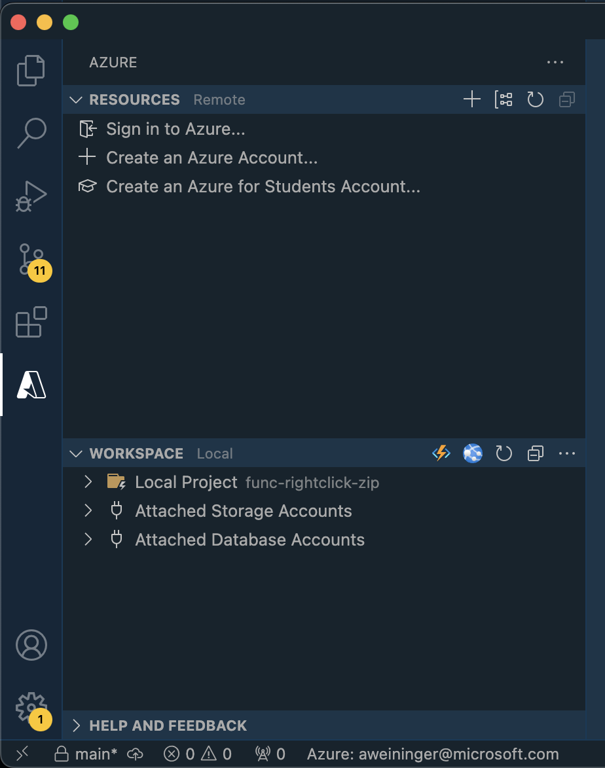Viewport: 605px width, 768px height.
Task: Open the Accounts icon in Activity Bar
Action: [x=31, y=645]
